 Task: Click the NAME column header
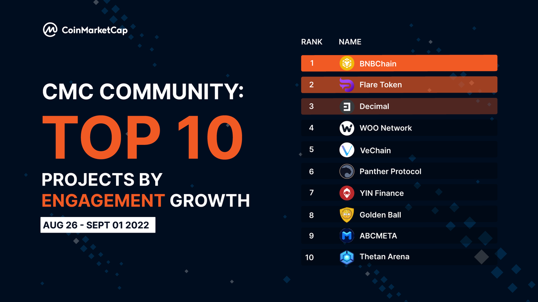[x=350, y=42]
